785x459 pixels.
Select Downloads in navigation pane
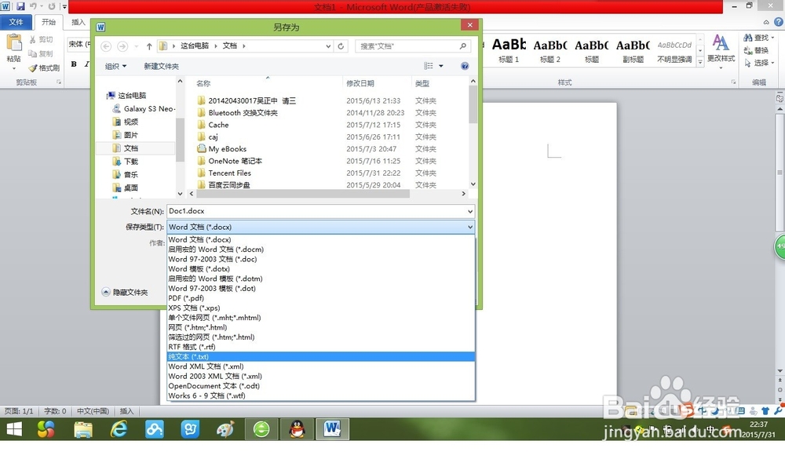(131, 161)
